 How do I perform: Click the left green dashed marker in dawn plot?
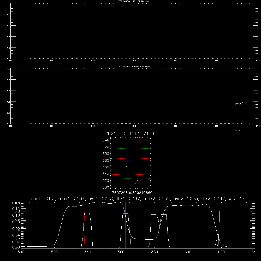[83, 31]
